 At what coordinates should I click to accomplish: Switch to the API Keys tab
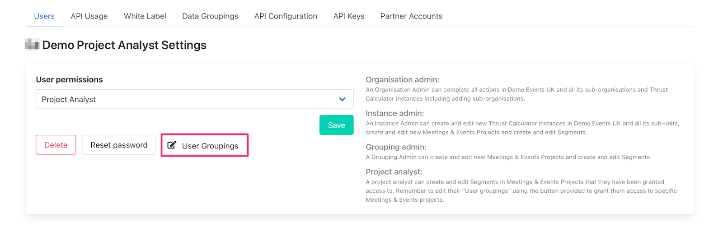(349, 16)
